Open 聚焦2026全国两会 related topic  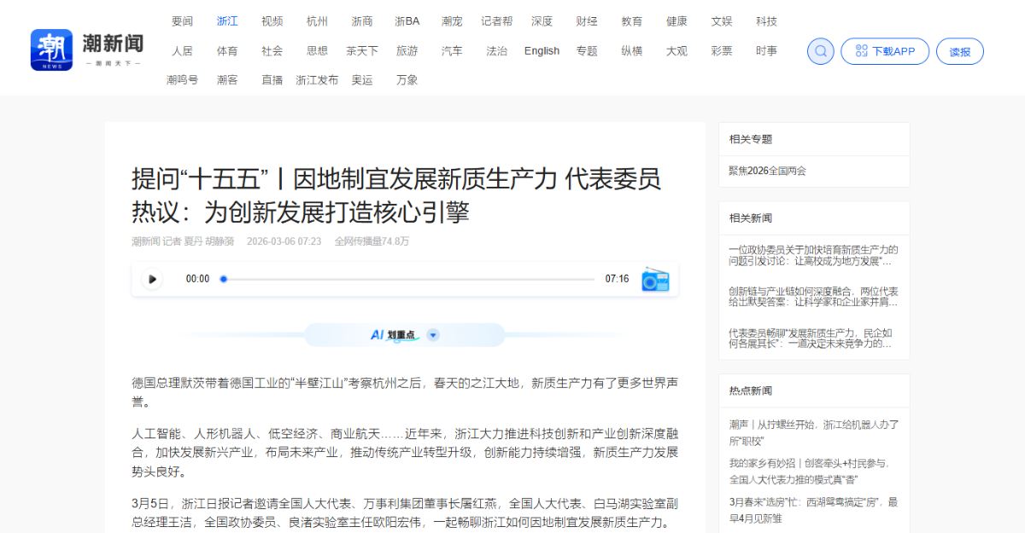767,171
